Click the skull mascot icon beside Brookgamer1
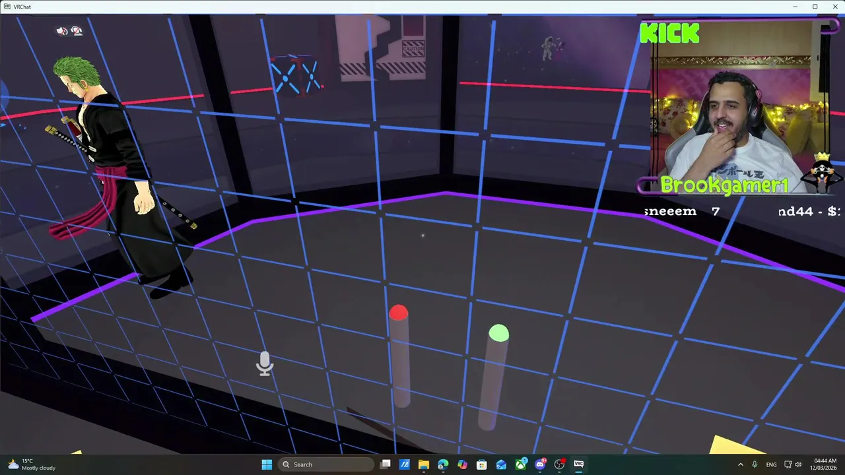The height and width of the screenshot is (475, 845). tap(823, 173)
